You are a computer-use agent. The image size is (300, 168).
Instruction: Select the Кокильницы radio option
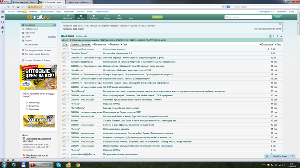(26, 102)
